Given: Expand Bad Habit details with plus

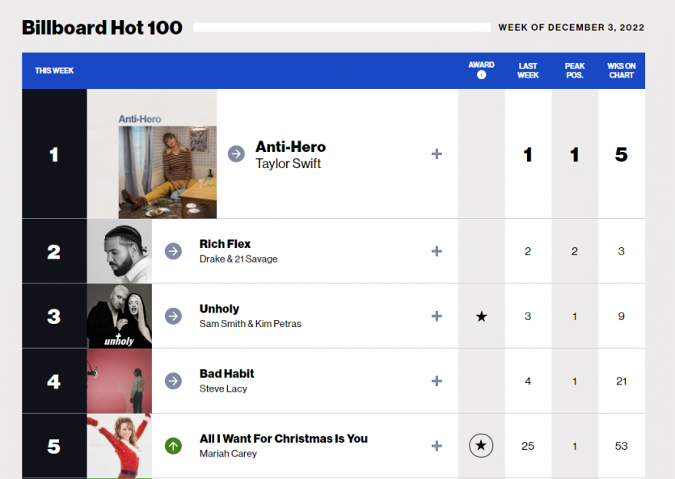Looking at the screenshot, I should (437, 380).
